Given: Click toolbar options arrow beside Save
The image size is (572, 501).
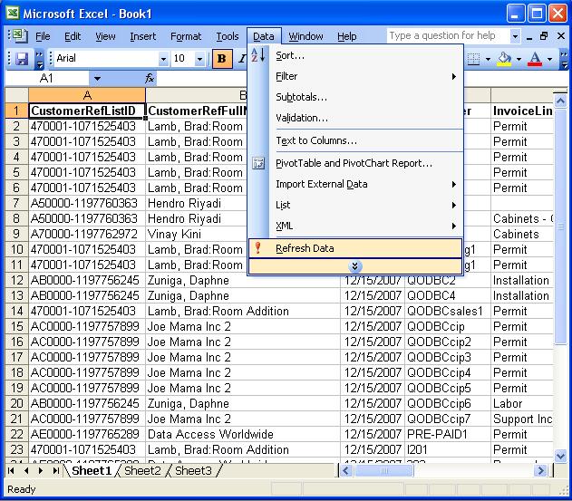Looking at the screenshot, I should (39, 60).
